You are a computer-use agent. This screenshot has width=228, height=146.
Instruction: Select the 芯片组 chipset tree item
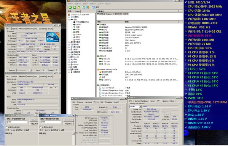click(78, 35)
